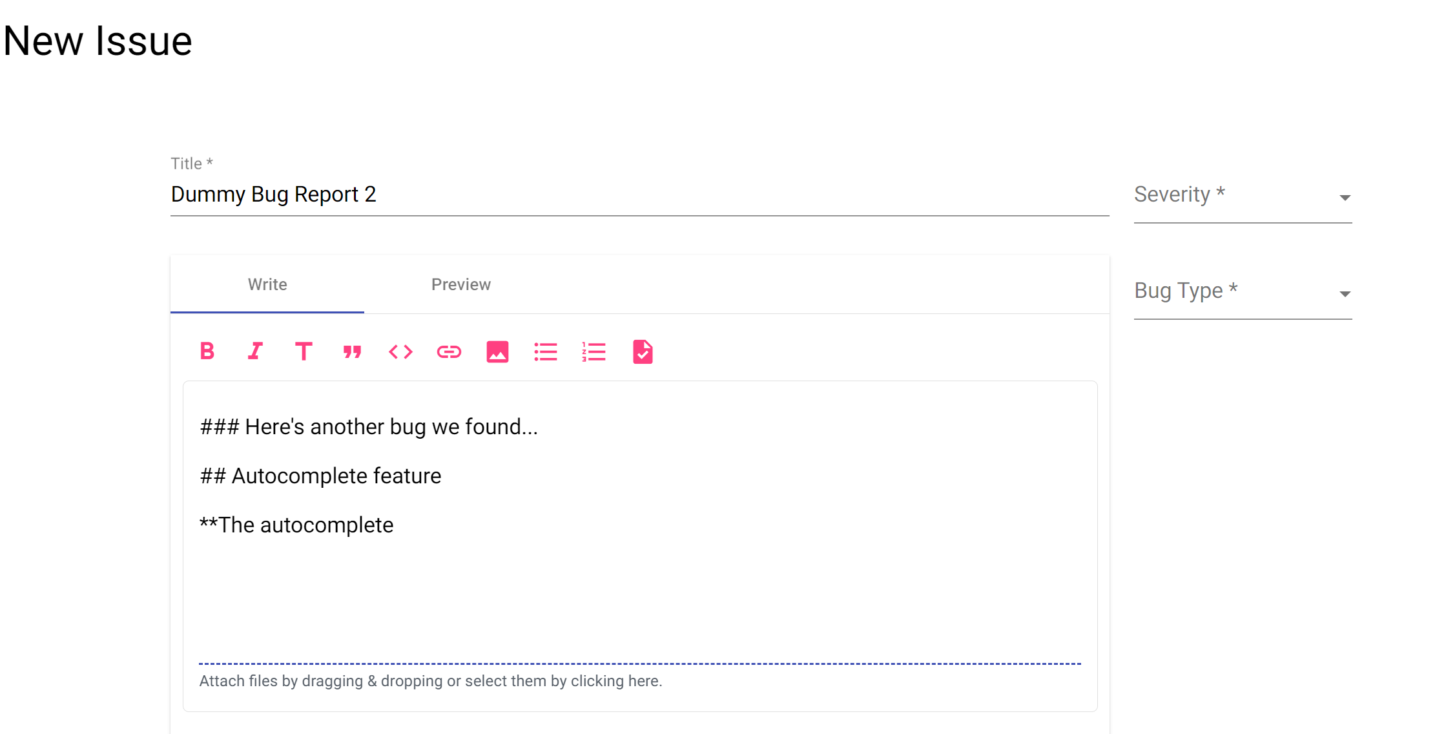Toggle bold formatting in editor toolbar
This screenshot has width=1446, height=734.
(207, 351)
